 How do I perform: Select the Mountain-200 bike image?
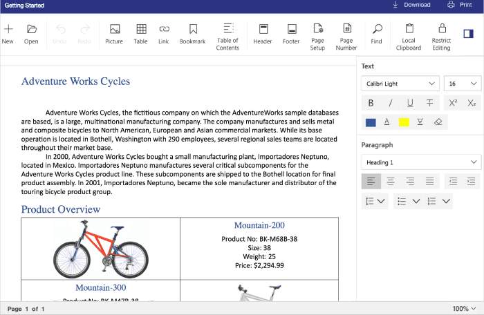[x=101, y=249]
